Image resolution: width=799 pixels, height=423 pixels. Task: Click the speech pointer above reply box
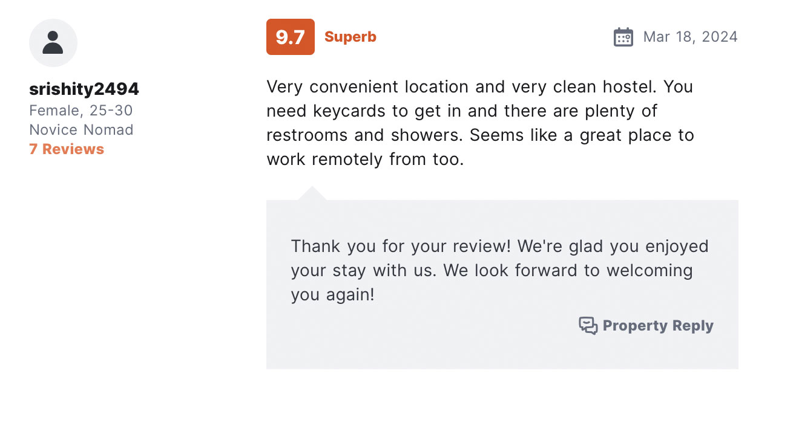point(312,193)
